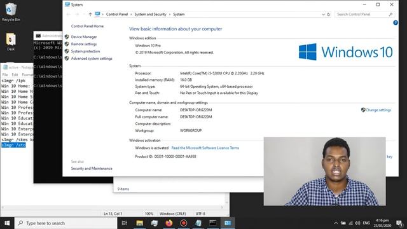
Task: Click the Command Prompt title bar icon
Action: (38, 36)
